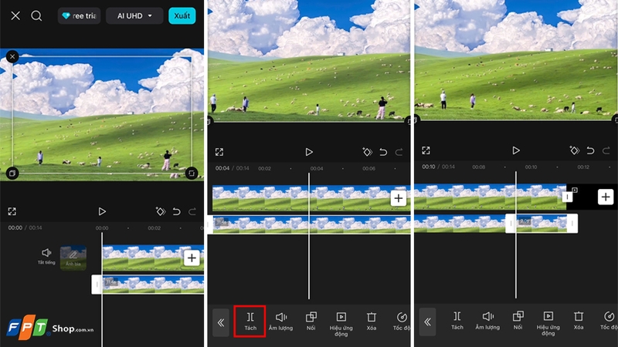Viewport: 618px width, 347px height.
Task: Select the short split overlay clip in the right panel
Action: [x=542, y=224]
